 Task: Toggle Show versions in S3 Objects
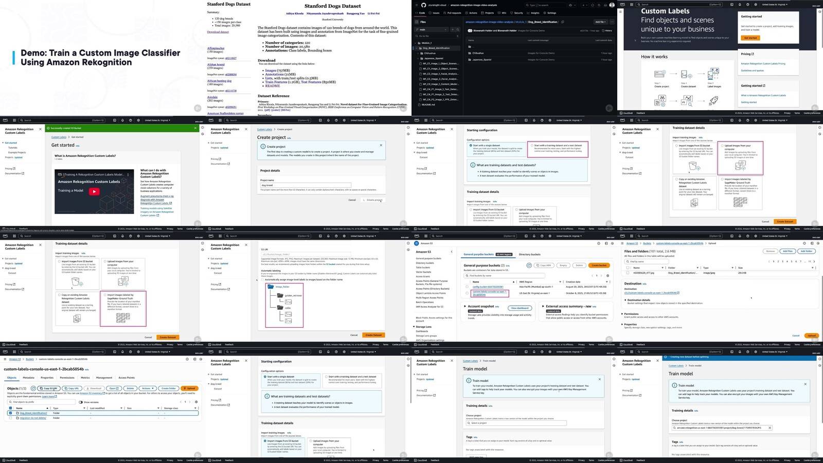81,402
